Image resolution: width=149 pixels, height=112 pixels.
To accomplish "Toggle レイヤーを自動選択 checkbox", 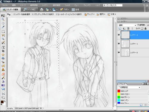I will point(14,14).
